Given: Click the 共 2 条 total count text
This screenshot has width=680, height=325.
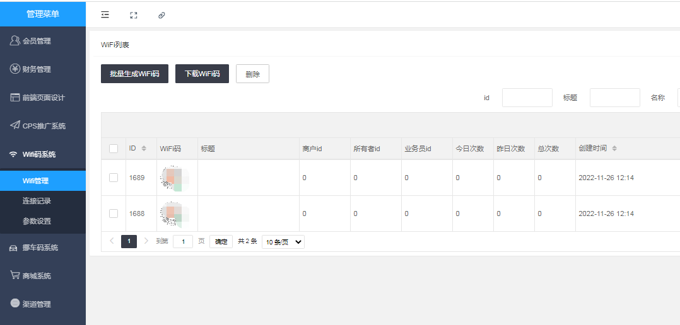Looking at the screenshot, I should tap(248, 241).
